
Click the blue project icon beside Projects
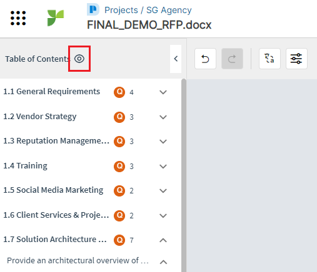click(93, 9)
